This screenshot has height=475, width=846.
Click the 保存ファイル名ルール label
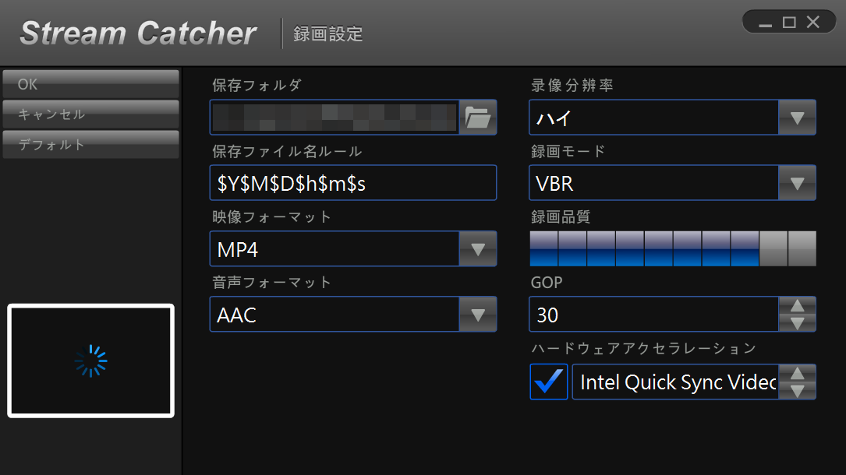(286, 151)
